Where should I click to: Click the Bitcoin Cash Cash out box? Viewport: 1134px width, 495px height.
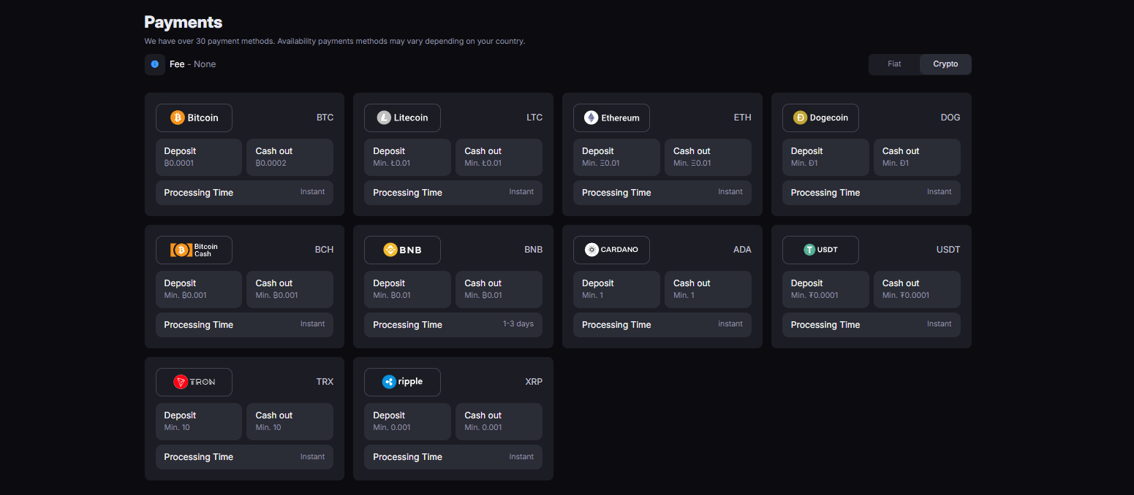coord(290,289)
